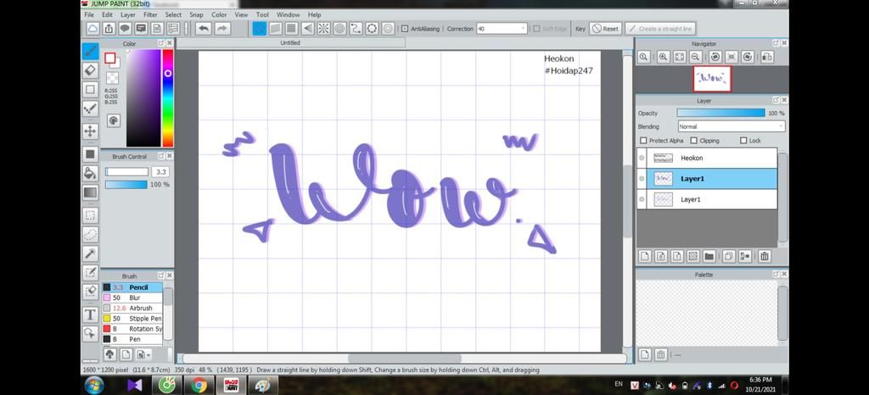869x395 pixels.
Task: Select the Lasso selection tool
Action: click(x=90, y=235)
